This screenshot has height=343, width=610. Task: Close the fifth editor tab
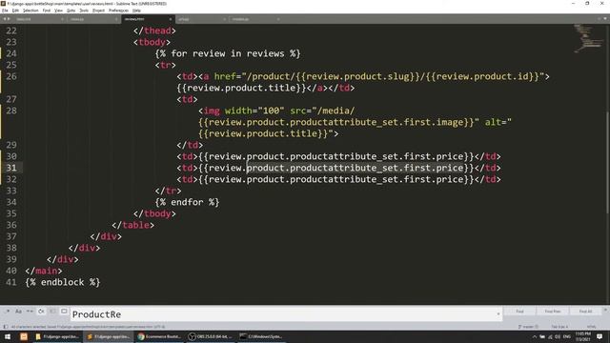tap(278, 19)
